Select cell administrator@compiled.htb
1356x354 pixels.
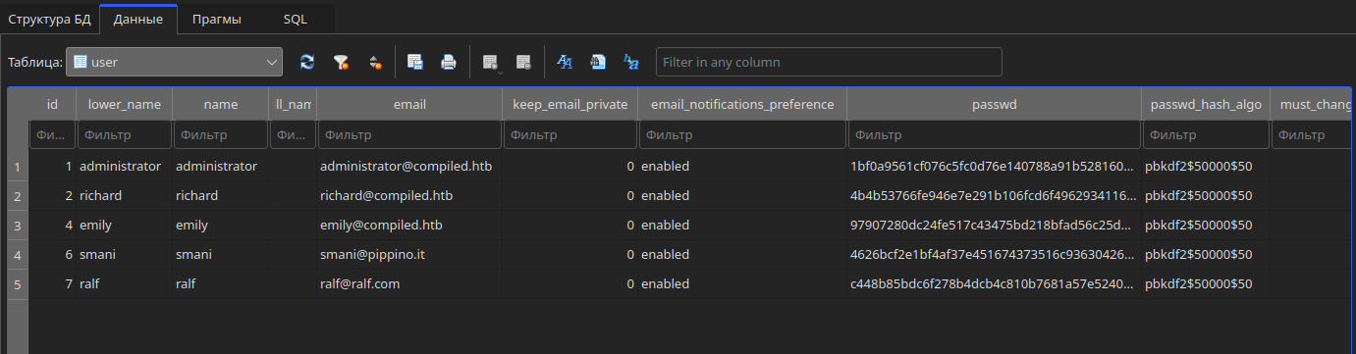click(x=409, y=167)
